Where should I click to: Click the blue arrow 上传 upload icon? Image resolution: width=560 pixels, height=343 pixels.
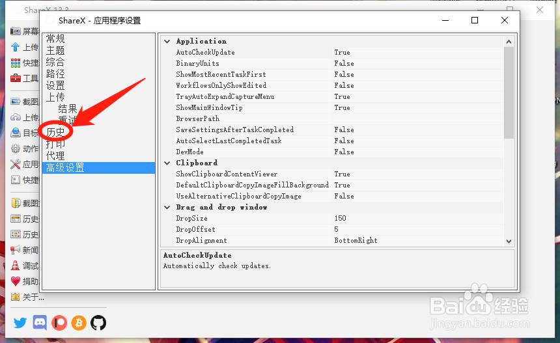16,47
